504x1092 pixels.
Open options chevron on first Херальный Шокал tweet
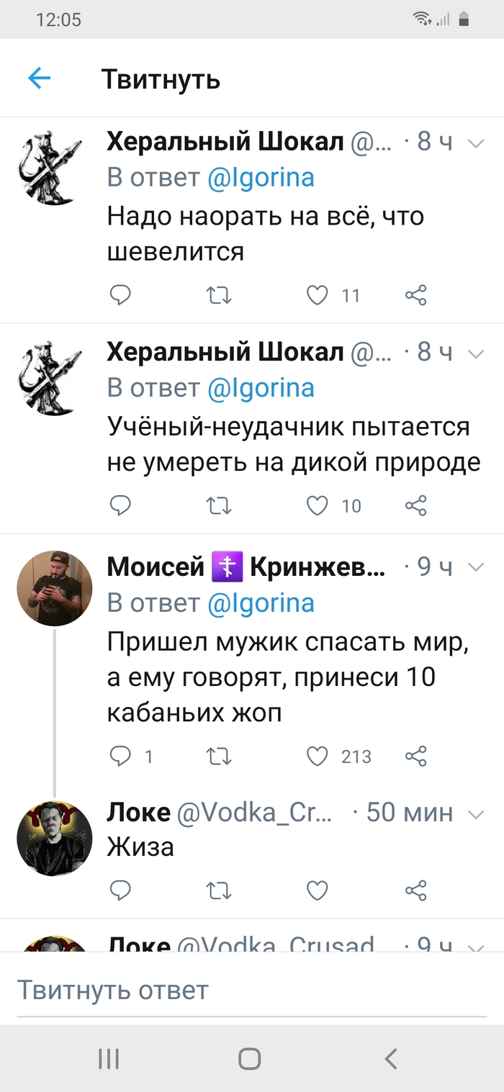[476, 143]
